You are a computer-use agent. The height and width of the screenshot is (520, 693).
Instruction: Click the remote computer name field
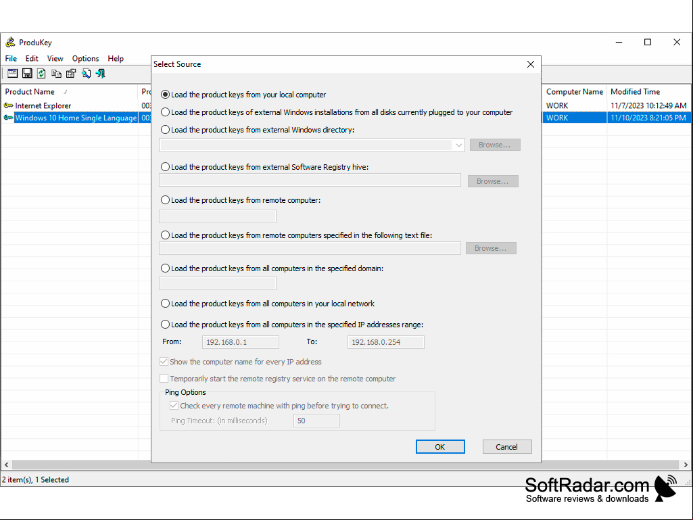pyautogui.click(x=218, y=216)
